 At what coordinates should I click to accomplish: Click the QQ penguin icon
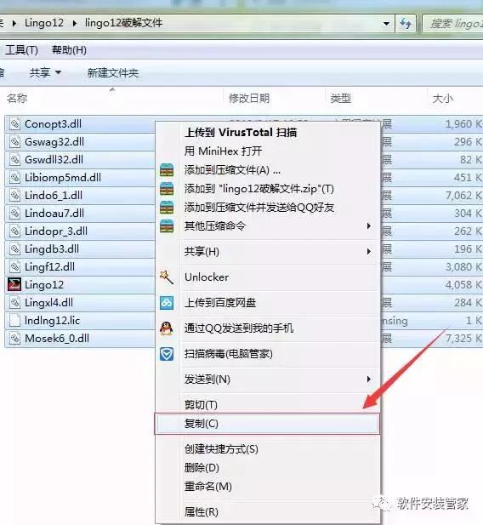167,328
